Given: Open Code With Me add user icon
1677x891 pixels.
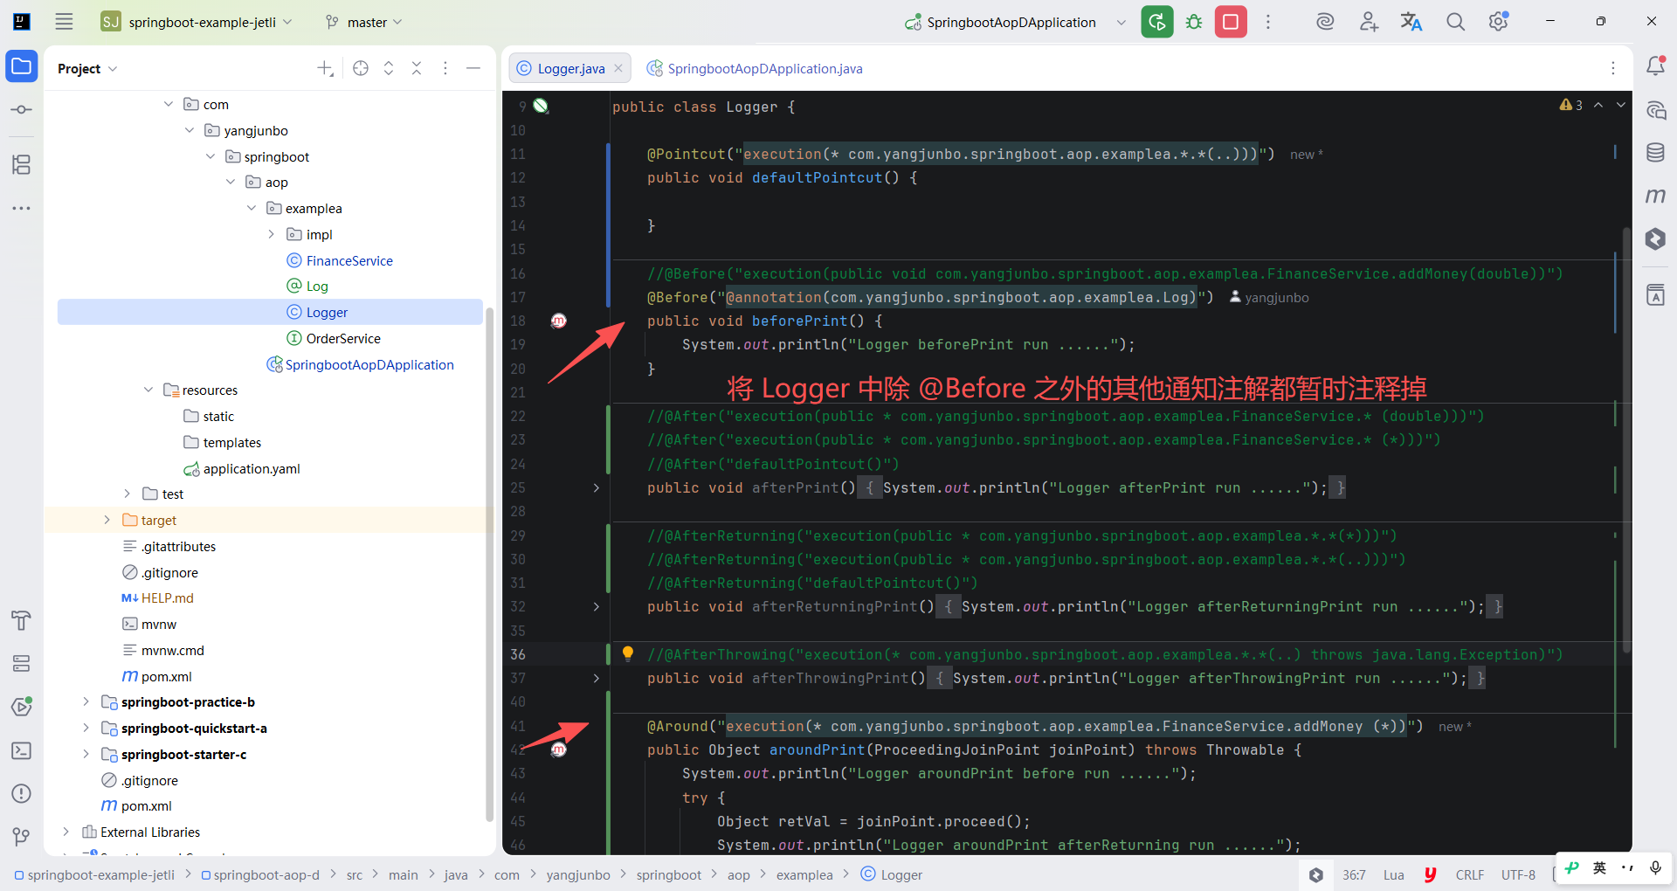Looking at the screenshot, I should point(1369,22).
